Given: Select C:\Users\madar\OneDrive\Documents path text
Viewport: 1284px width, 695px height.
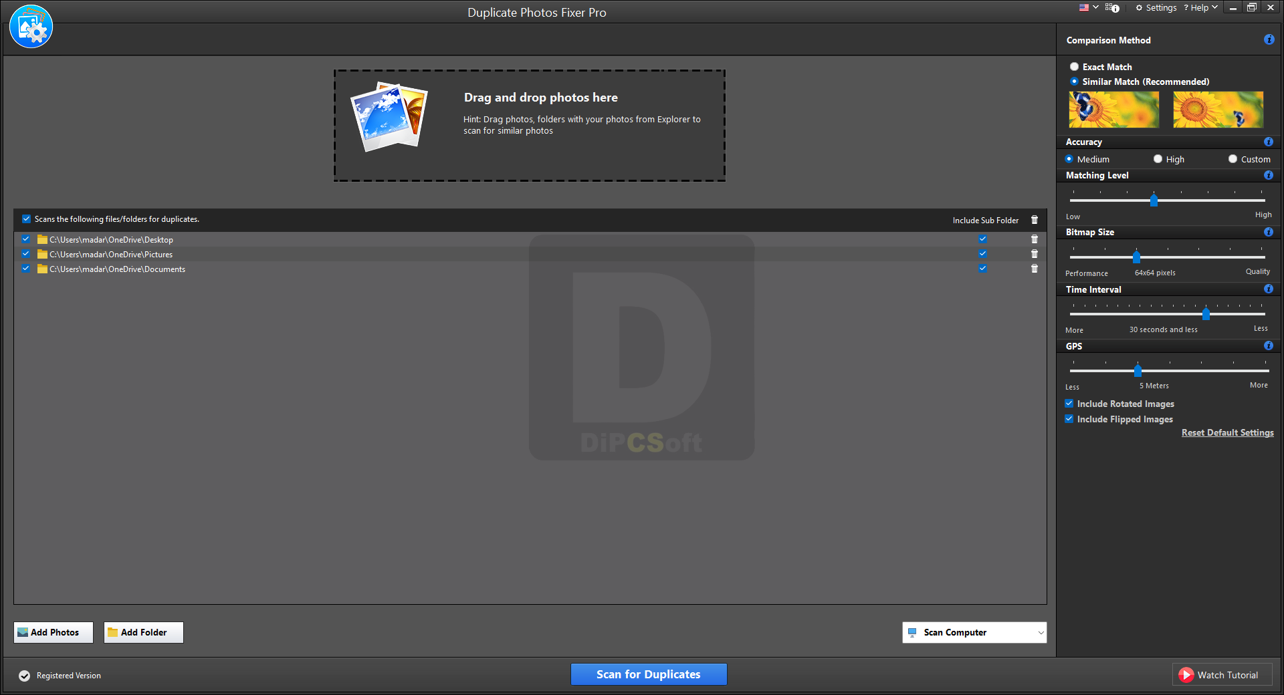Looking at the screenshot, I should 117,269.
